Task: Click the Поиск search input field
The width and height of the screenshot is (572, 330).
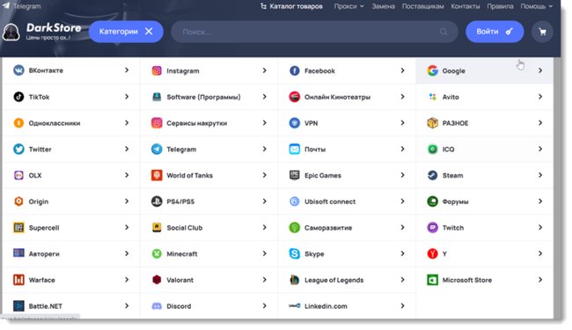Action: 314,32
